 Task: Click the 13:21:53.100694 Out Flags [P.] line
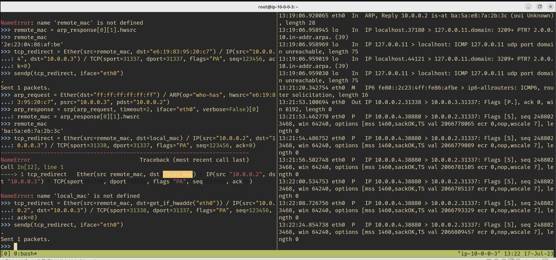[x=416, y=106]
